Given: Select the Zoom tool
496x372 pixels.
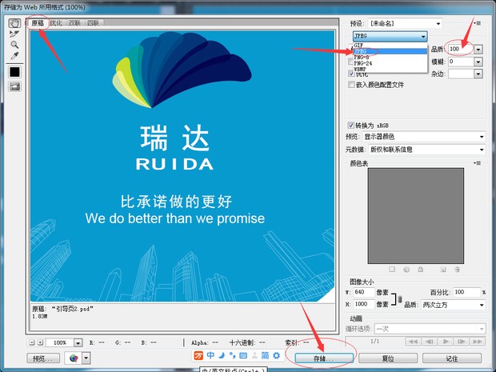Looking at the screenshot, I should [14, 45].
